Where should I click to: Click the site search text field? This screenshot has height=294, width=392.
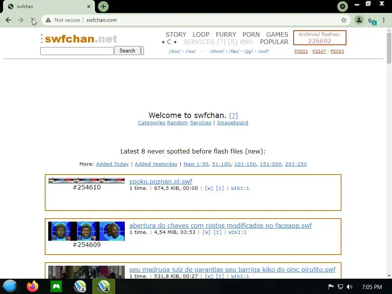pyautogui.click(x=77, y=51)
